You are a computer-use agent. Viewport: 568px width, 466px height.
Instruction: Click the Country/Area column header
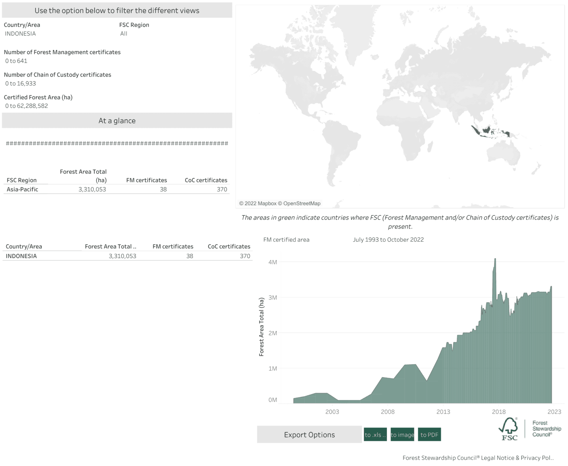(x=24, y=247)
